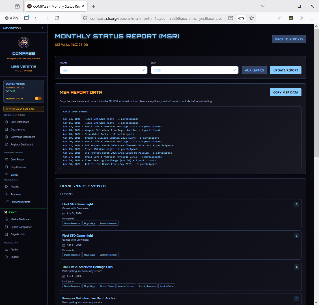This screenshot has height=305, width=319.
Task: Open Events calendar icon in sidebar
Action: pos(6,174)
